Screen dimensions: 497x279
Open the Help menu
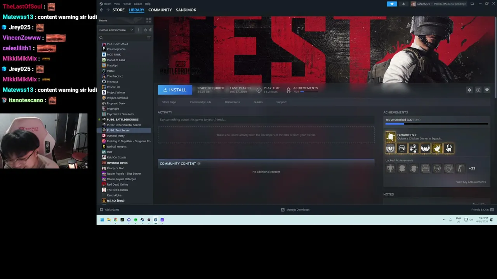tap(148, 4)
